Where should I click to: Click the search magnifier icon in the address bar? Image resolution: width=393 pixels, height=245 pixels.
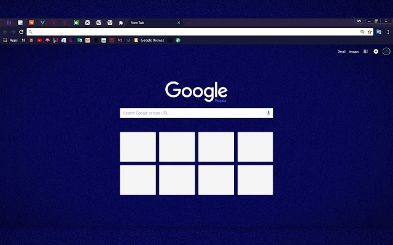(31, 32)
